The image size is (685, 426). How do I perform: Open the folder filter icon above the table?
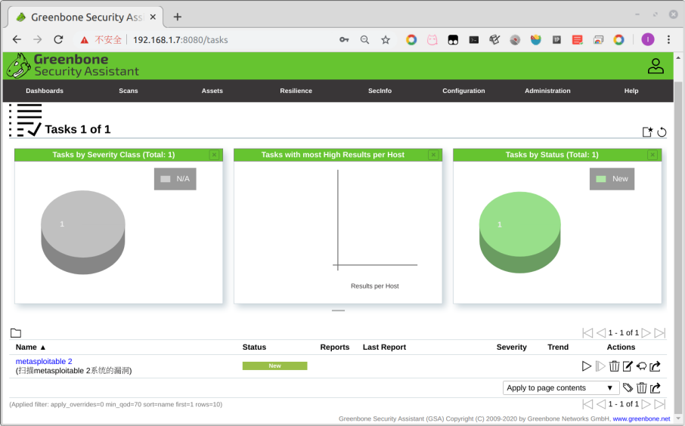[x=16, y=333]
